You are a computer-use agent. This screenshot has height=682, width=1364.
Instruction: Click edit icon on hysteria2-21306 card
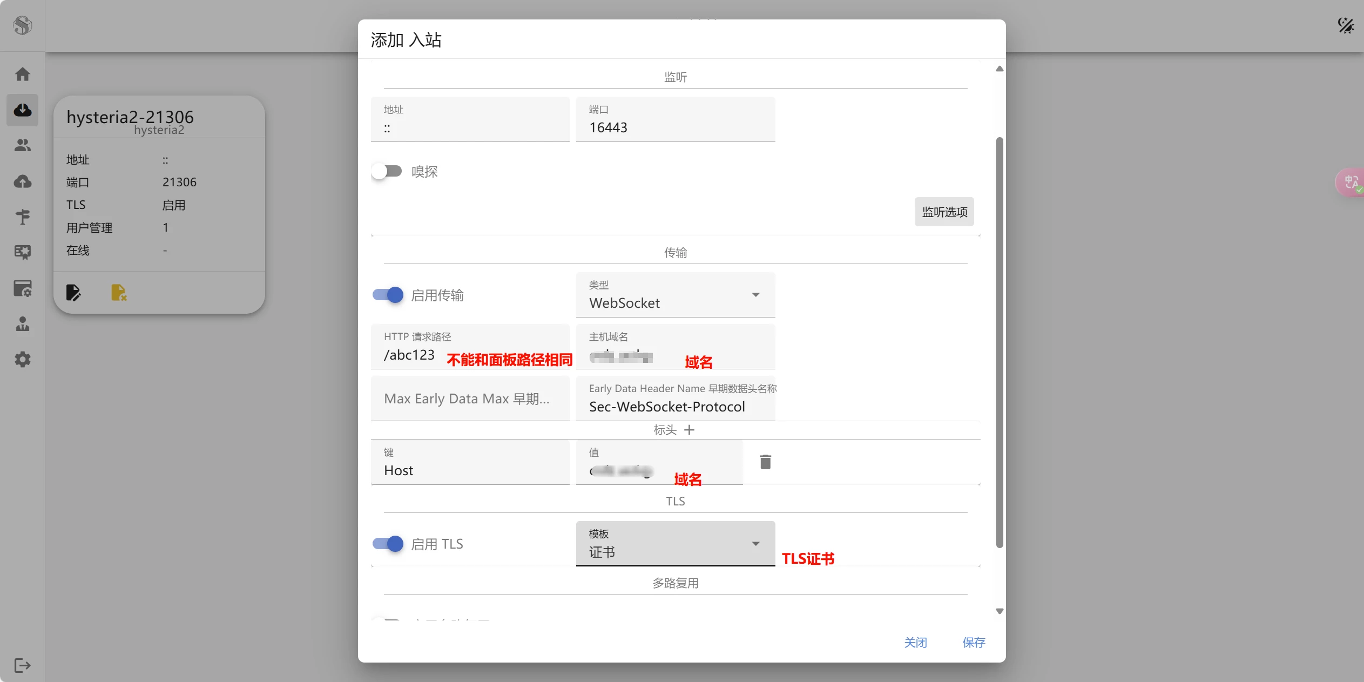coord(73,293)
